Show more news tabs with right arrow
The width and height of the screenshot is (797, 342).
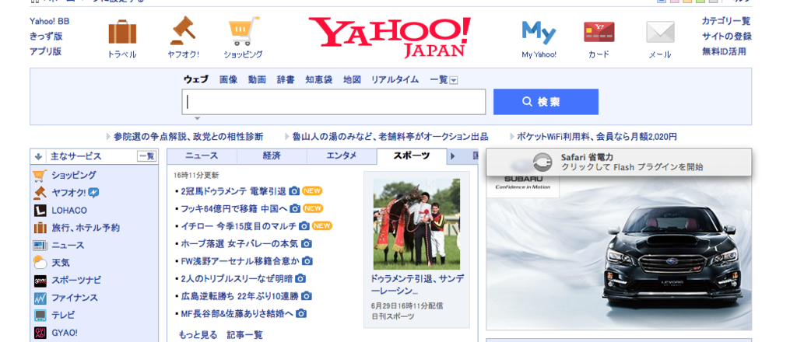pos(452,155)
